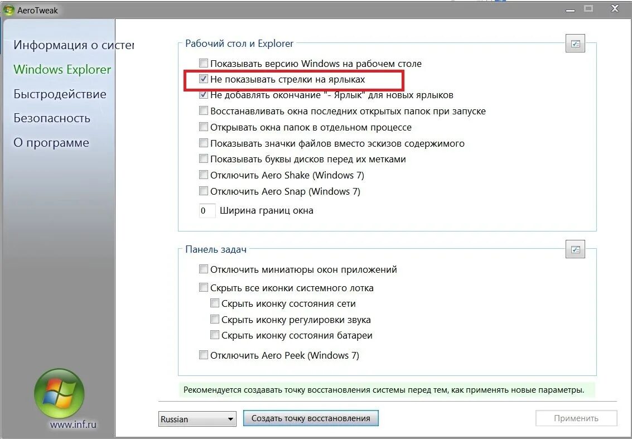This screenshot has width=632, height=439.
Task: Click checklist icon in Панель задач group
Action: pos(575,249)
